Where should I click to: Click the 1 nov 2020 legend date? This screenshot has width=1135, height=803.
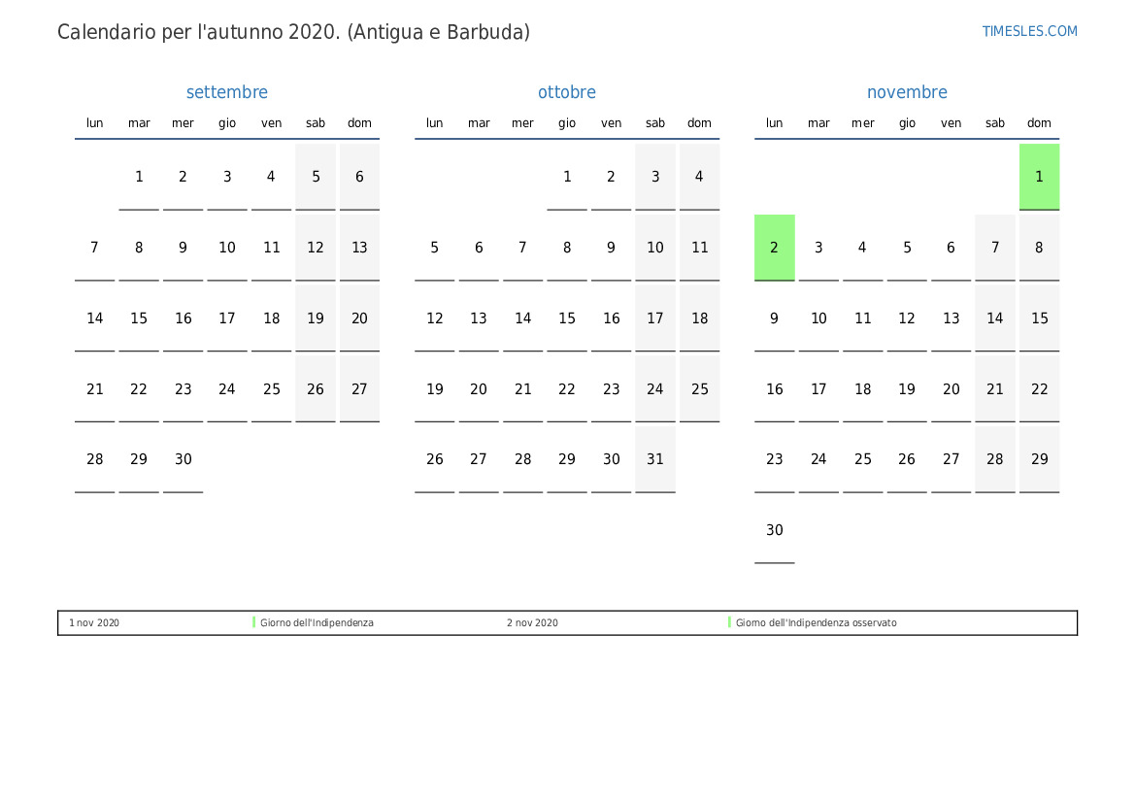pyautogui.click(x=94, y=623)
